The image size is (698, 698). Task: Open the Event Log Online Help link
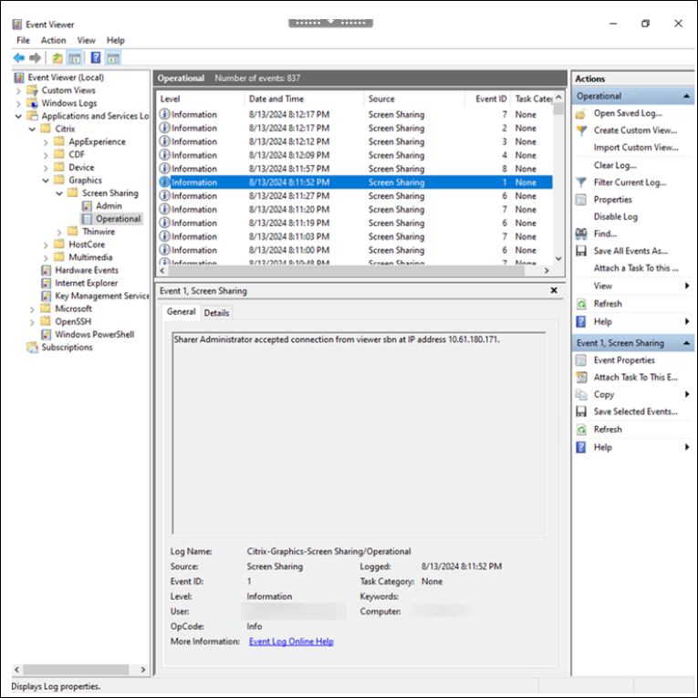[x=291, y=641]
